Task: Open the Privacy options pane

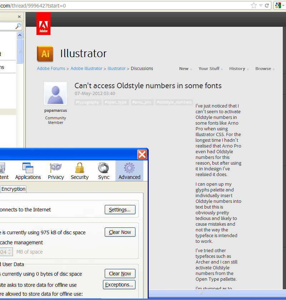Action: click(x=56, y=171)
